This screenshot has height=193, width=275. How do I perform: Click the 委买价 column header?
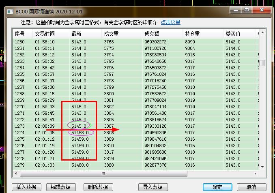tap(240, 34)
